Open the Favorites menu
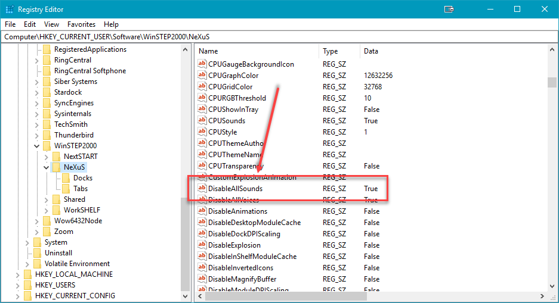559x303 pixels. [81, 24]
